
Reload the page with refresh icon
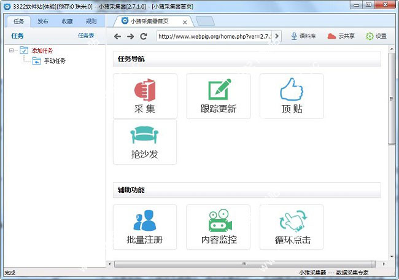(144, 36)
